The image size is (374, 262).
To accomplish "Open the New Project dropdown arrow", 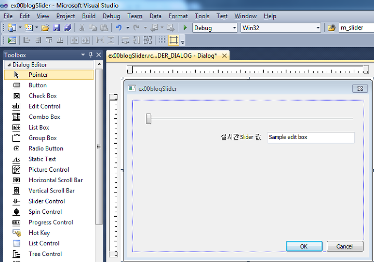I will [x=20, y=27].
